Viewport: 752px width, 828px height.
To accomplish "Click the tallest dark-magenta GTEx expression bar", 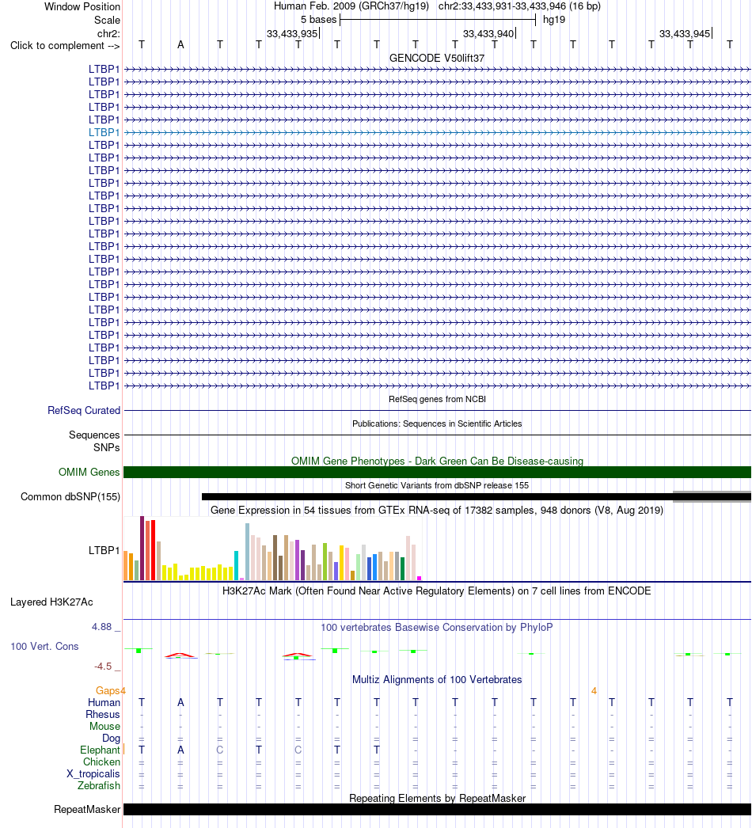I will click(142, 549).
